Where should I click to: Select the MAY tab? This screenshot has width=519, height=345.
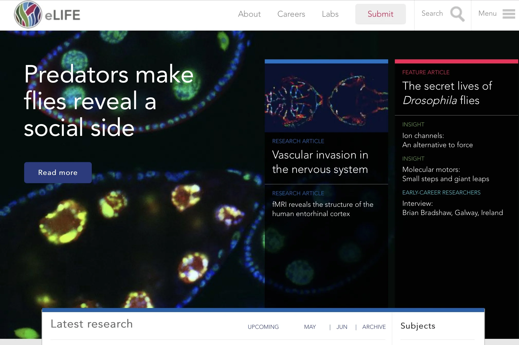(310, 327)
